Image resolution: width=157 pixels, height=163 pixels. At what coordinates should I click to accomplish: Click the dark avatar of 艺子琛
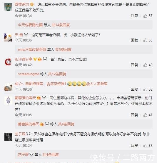pos(9,137)
